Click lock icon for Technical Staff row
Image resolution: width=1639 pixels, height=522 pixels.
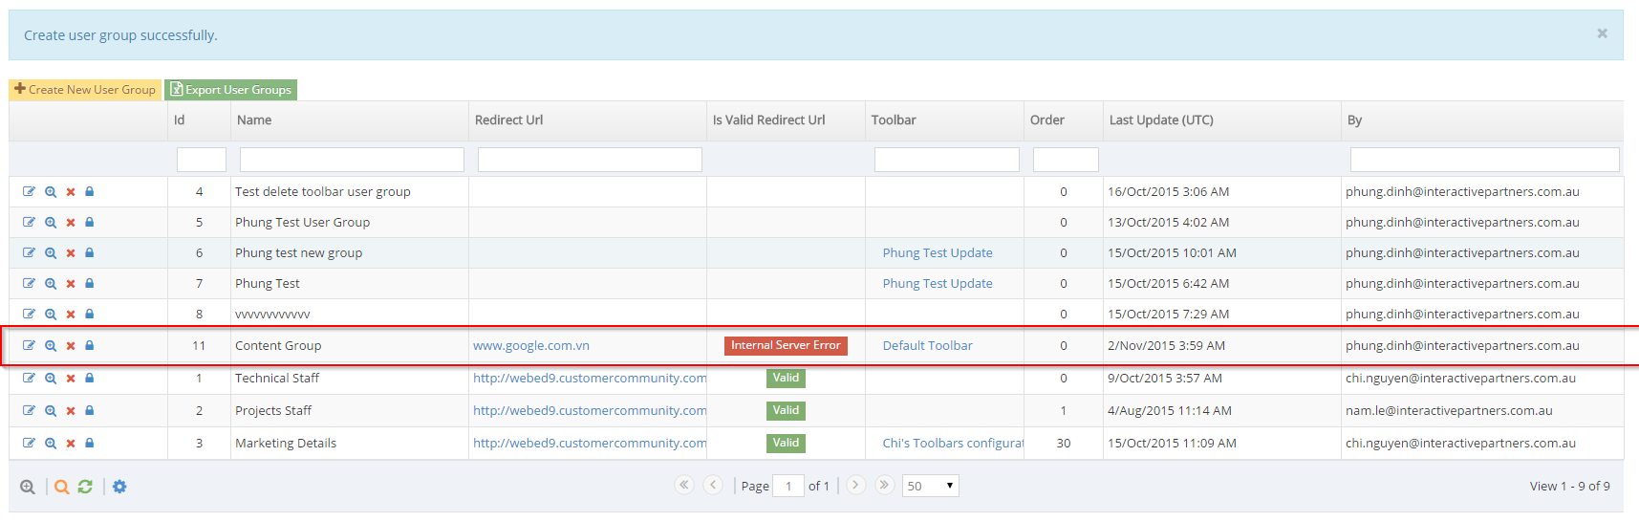90,378
